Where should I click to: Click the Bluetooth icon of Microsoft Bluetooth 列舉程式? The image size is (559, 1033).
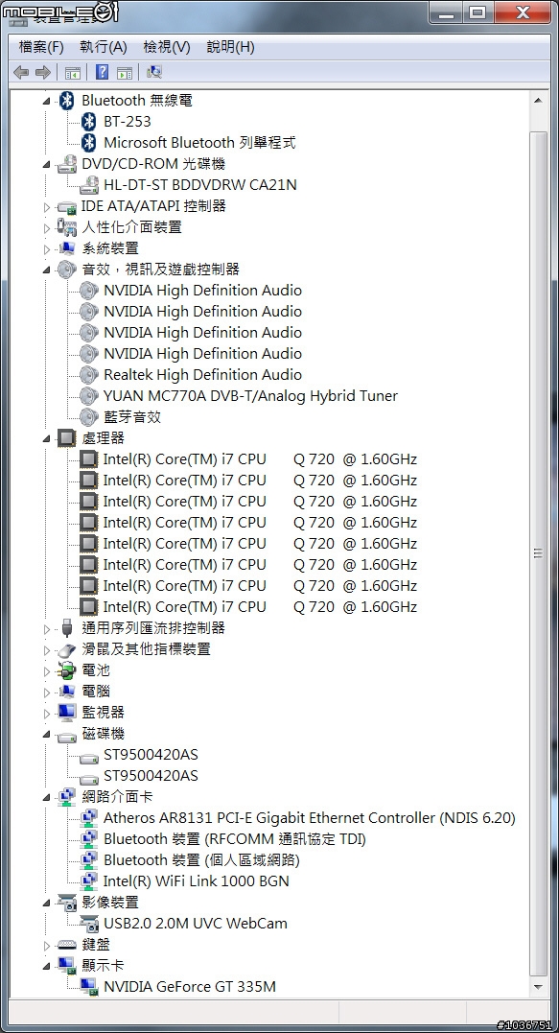[89, 142]
